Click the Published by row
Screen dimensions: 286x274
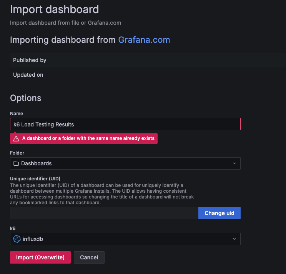[148, 60]
